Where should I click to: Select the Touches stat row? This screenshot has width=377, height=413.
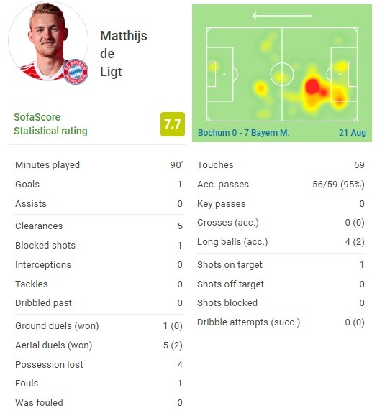pos(281,165)
